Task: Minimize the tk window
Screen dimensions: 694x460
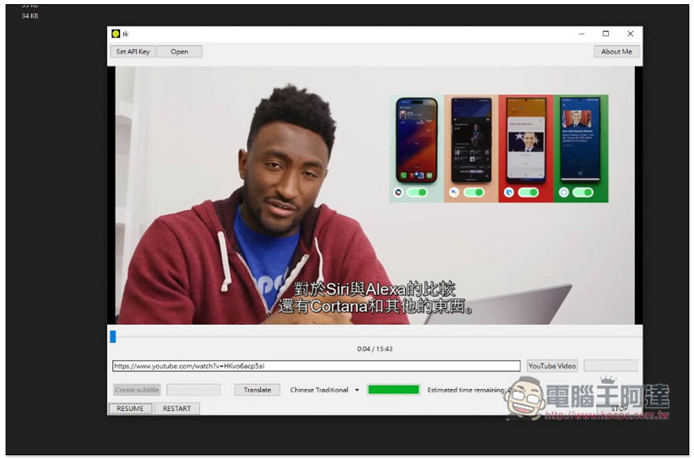Action: 582,33
